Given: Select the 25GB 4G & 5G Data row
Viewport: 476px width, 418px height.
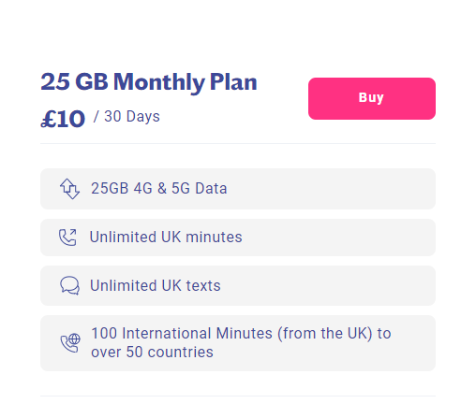Looking at the screenshot, I should [x=238, y=189].
